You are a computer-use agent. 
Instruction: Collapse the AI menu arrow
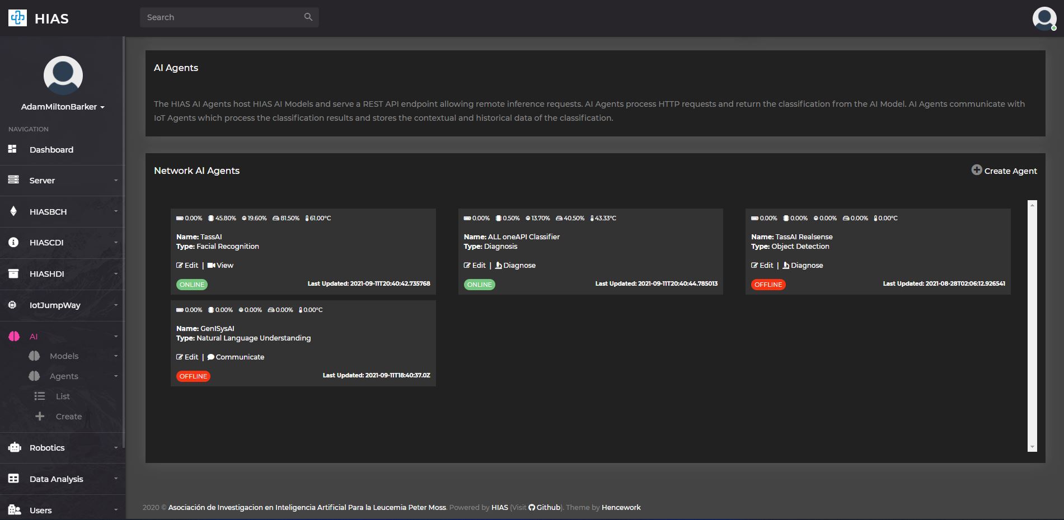[x=116, y=337]
